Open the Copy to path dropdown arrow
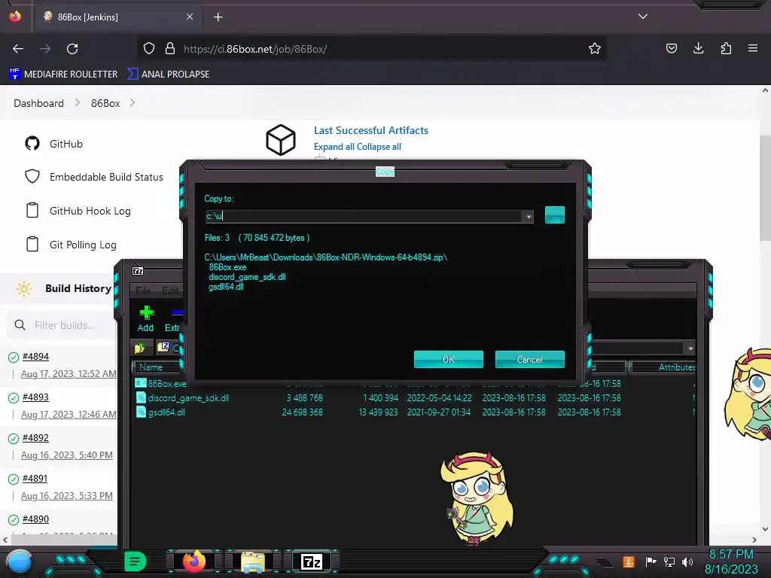 tap(529, 216)
